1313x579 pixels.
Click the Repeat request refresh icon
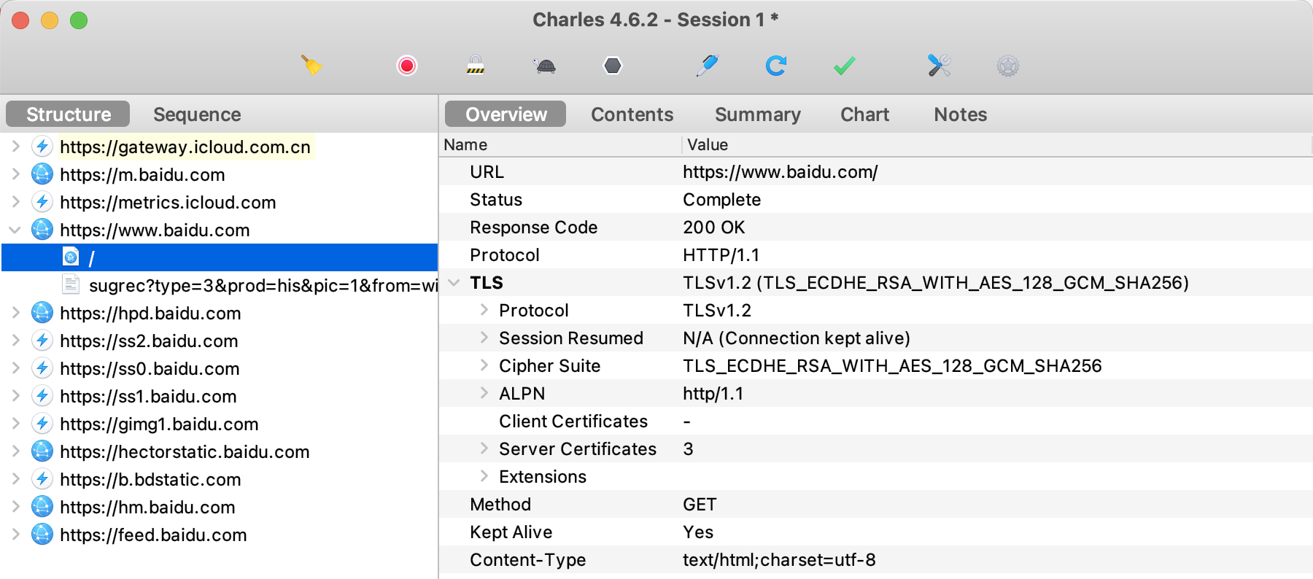(775, 66)
